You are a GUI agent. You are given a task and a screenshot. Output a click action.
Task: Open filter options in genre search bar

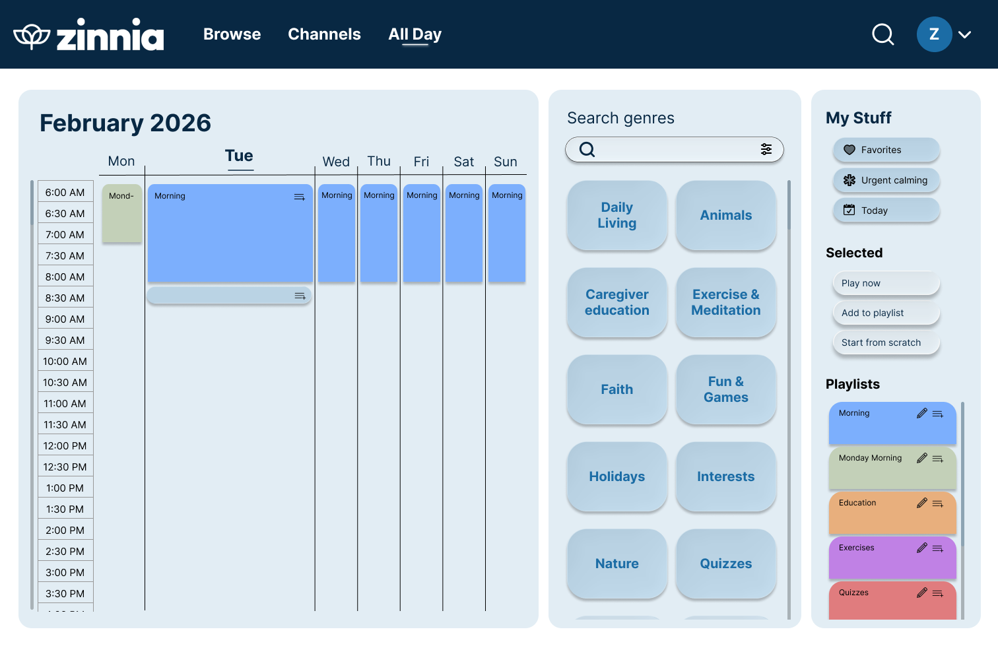[766, 149]
